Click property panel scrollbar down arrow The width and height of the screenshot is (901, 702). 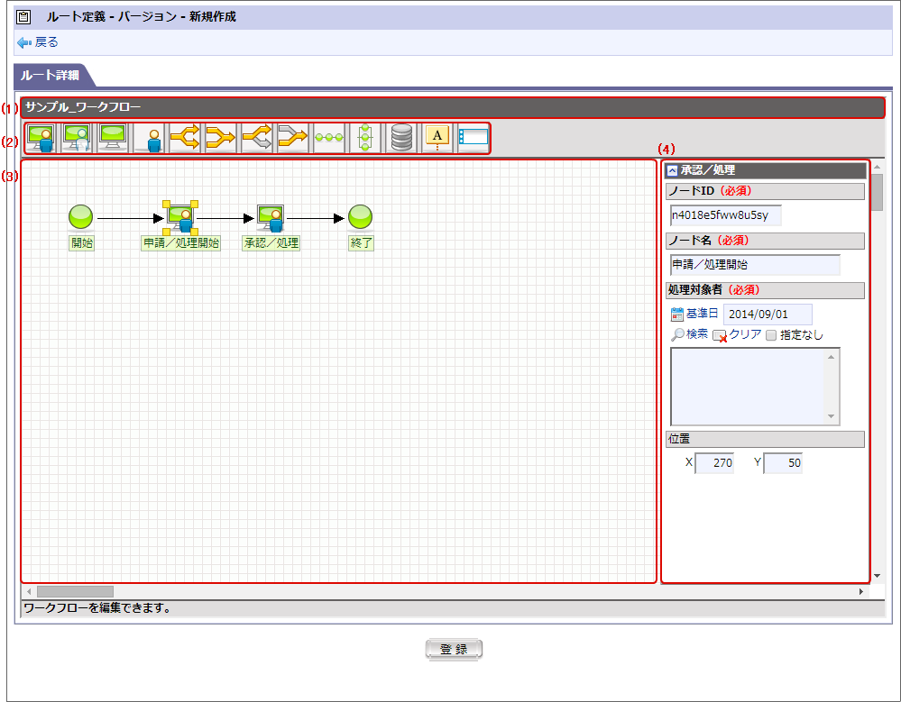click(x=877, y=576)
